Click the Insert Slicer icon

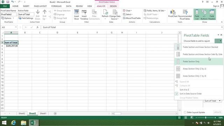77,15
